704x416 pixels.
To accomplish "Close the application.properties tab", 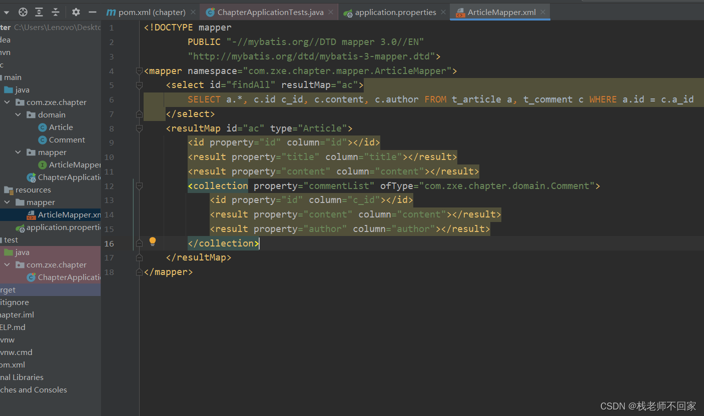I will pyautogui.click(x=443, y=12).
